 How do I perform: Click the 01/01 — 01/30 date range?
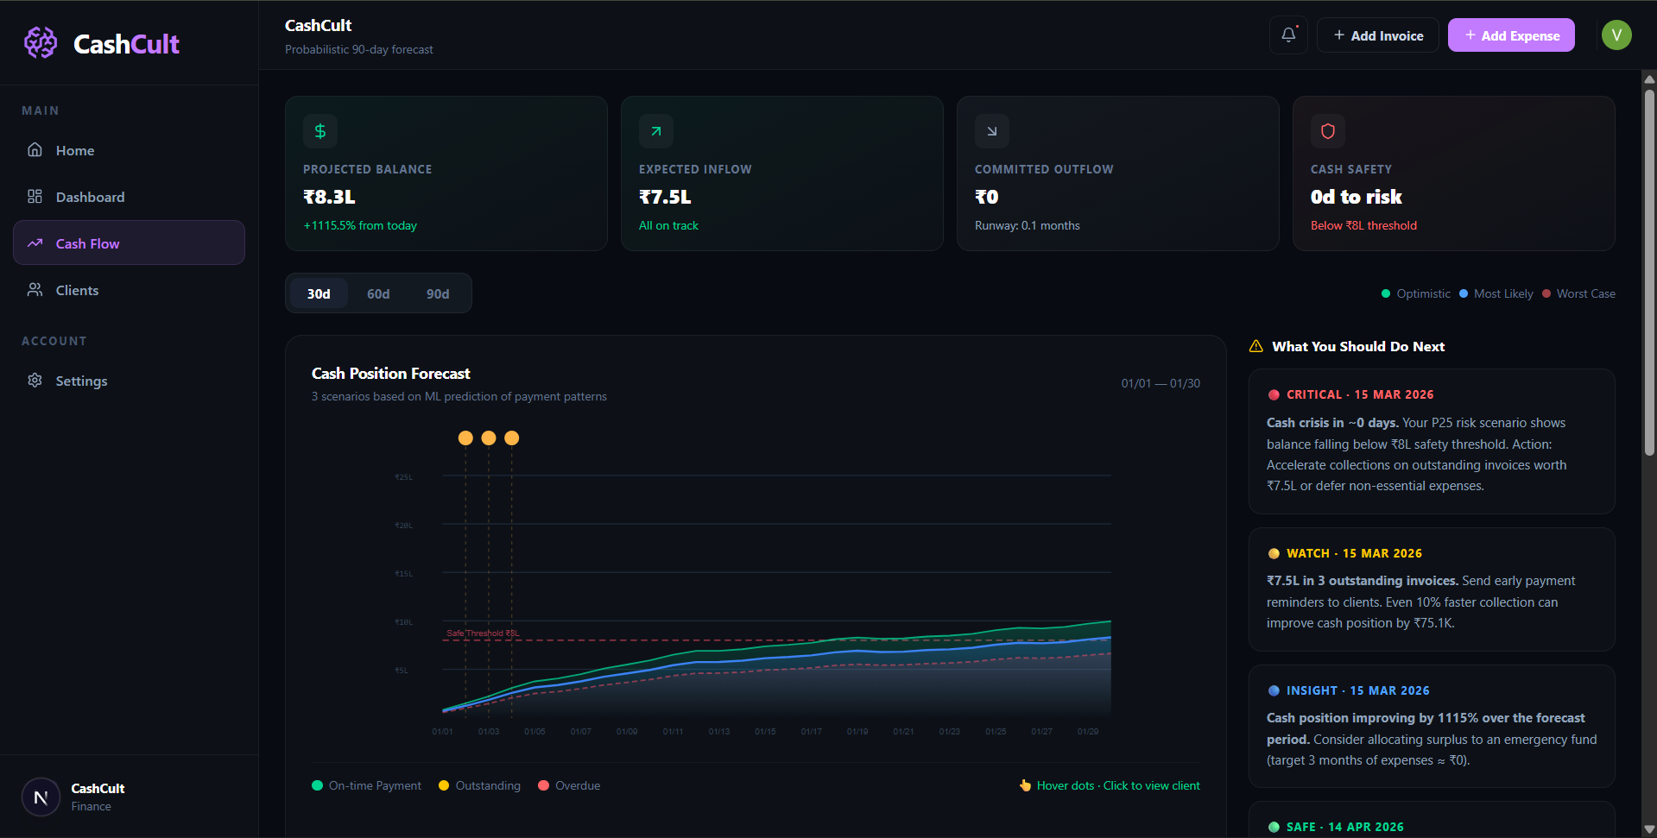[x=1161, y=383]
